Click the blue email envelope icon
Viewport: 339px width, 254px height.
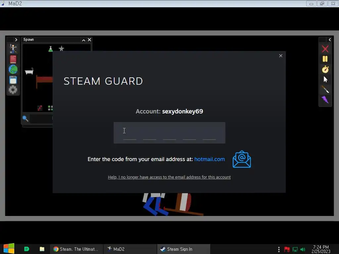click(242, 159)
